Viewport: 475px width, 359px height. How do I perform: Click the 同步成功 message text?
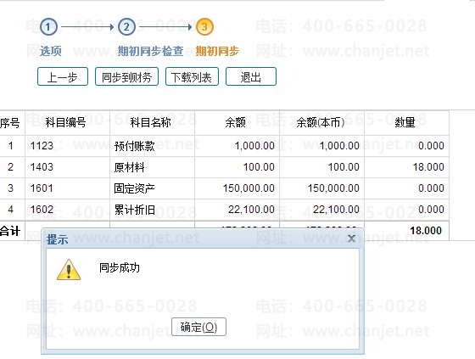tap(120, 267)
